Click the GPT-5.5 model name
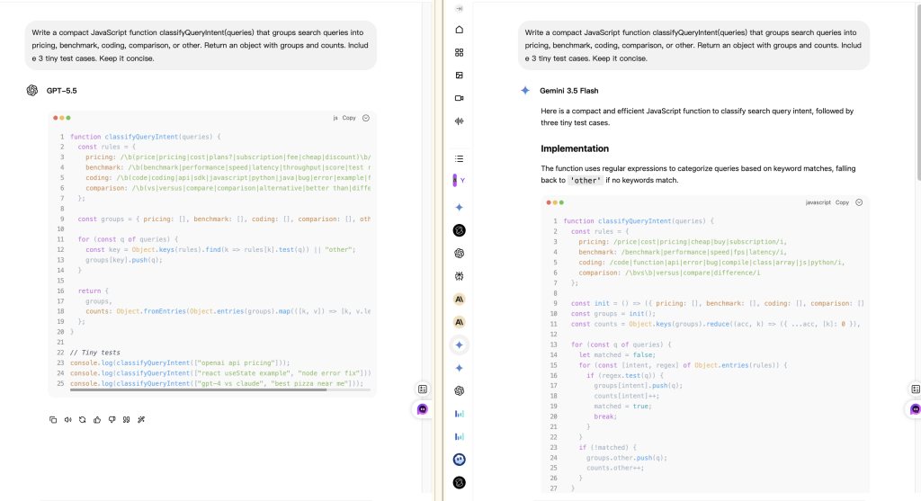The height and width of the screenshot is (501, 921). pos(62,91)
